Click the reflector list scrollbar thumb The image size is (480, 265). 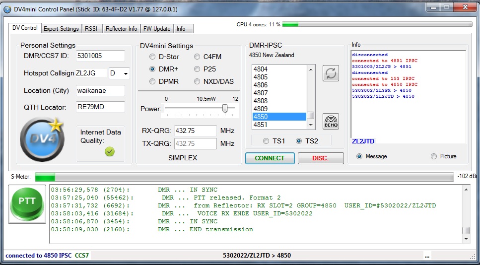click(311, 115)
